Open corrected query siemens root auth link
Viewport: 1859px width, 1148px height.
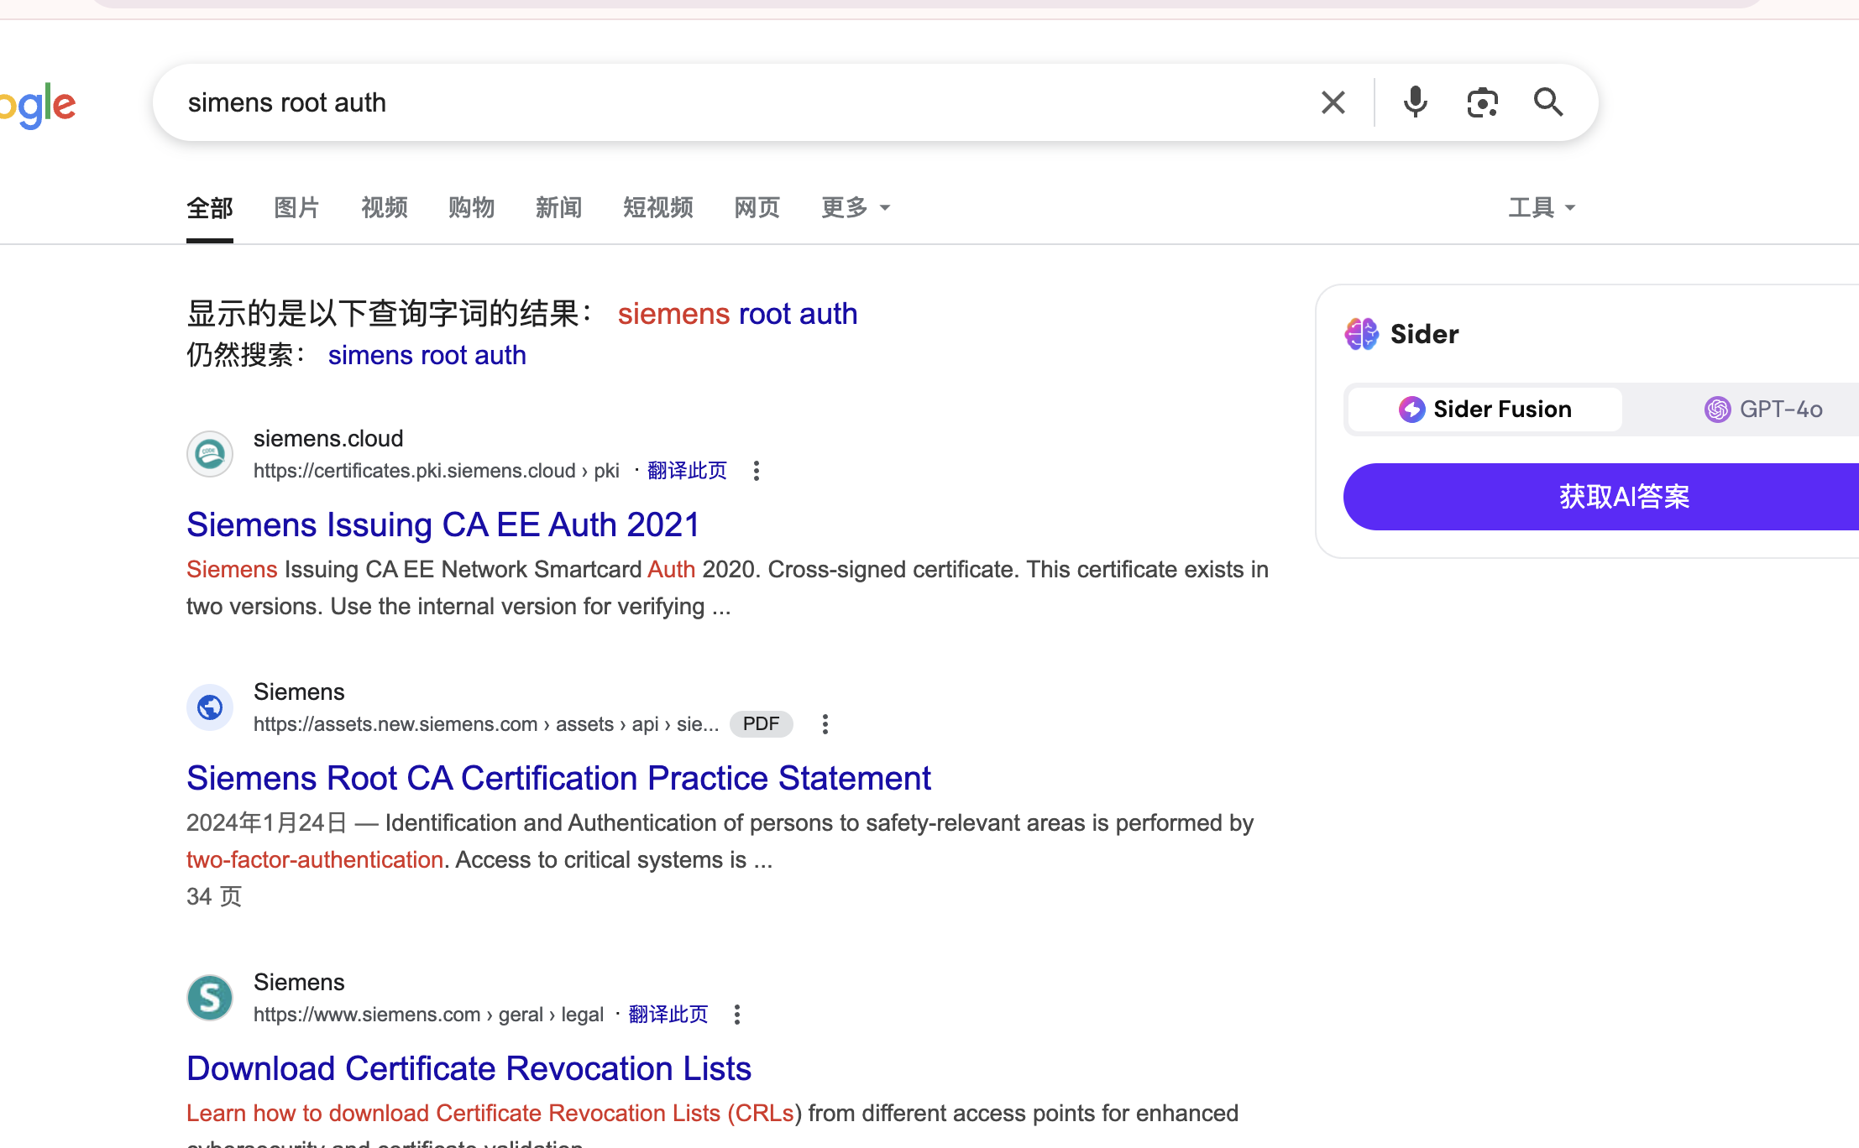click(x=737, y=314)
